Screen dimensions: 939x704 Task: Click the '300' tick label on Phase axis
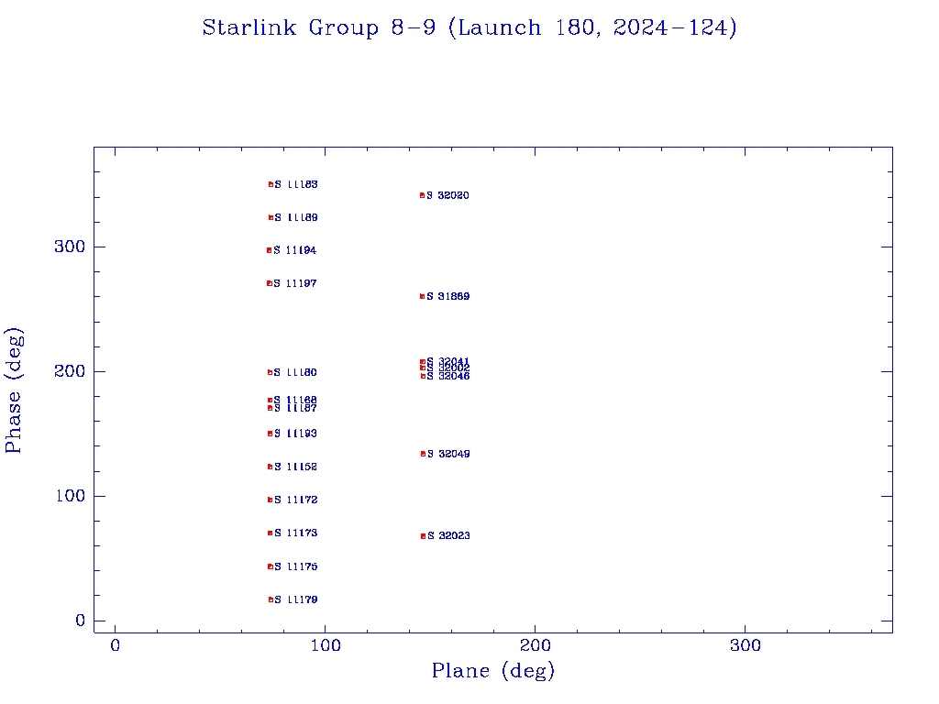click(70, 247)
